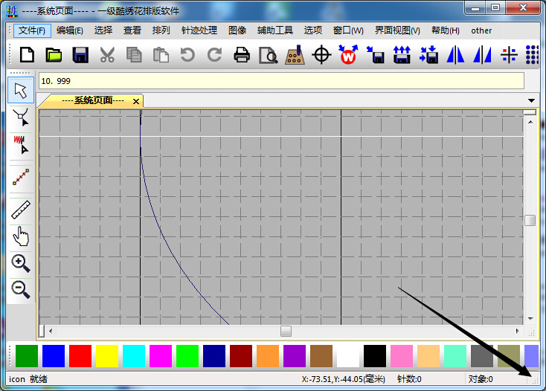Image resolution: width=546 pixels, height=391 pixels.
Task: Open the 选择 menu
Action: pyautogui.click(x=103, y=30)
